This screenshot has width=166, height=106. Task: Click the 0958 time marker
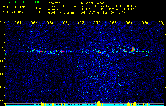(x=129, y=23)
